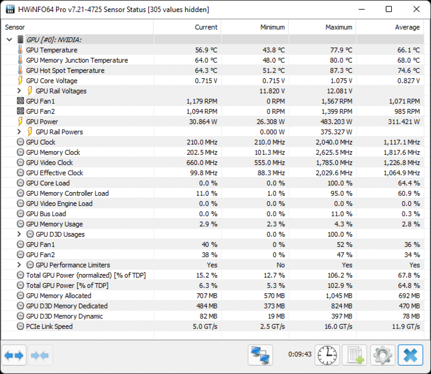Viewport: 431px width, 374px height.
Task: Expand the GPU Performance Limiters row
Action: (x=19, y=265)
